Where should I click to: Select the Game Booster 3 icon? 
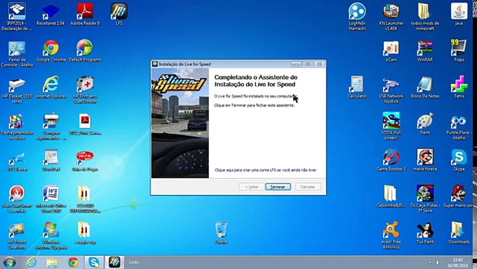[x=391, y=161]
